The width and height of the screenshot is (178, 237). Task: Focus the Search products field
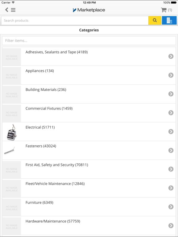pyautogui.click(x=75, y=20)
